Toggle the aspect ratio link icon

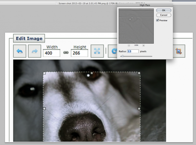(66, 53)
